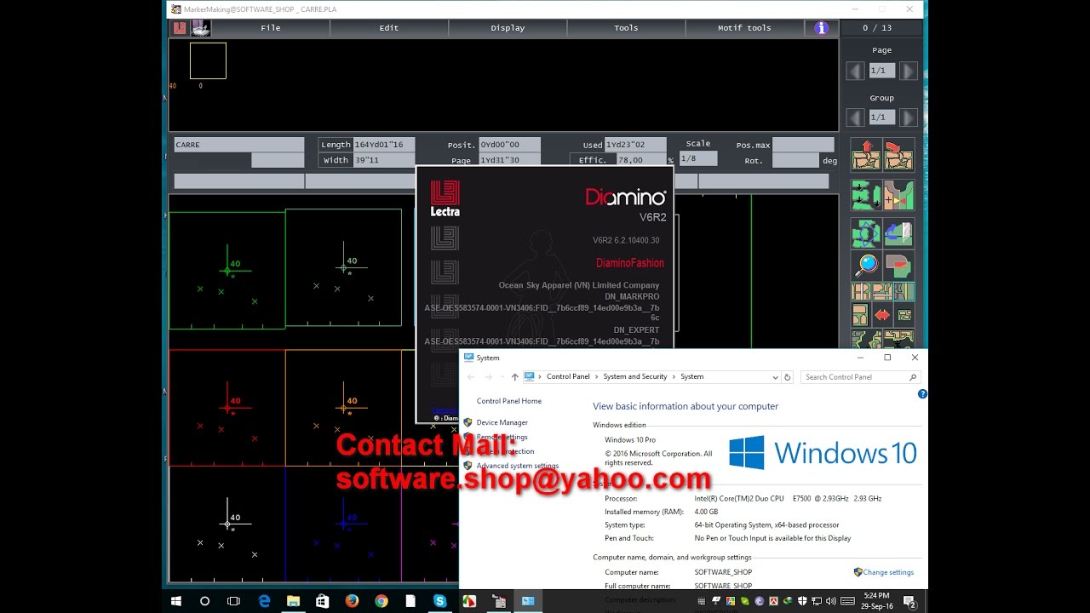
Task: Click the Pos.max value field
Action: (803, 145)
